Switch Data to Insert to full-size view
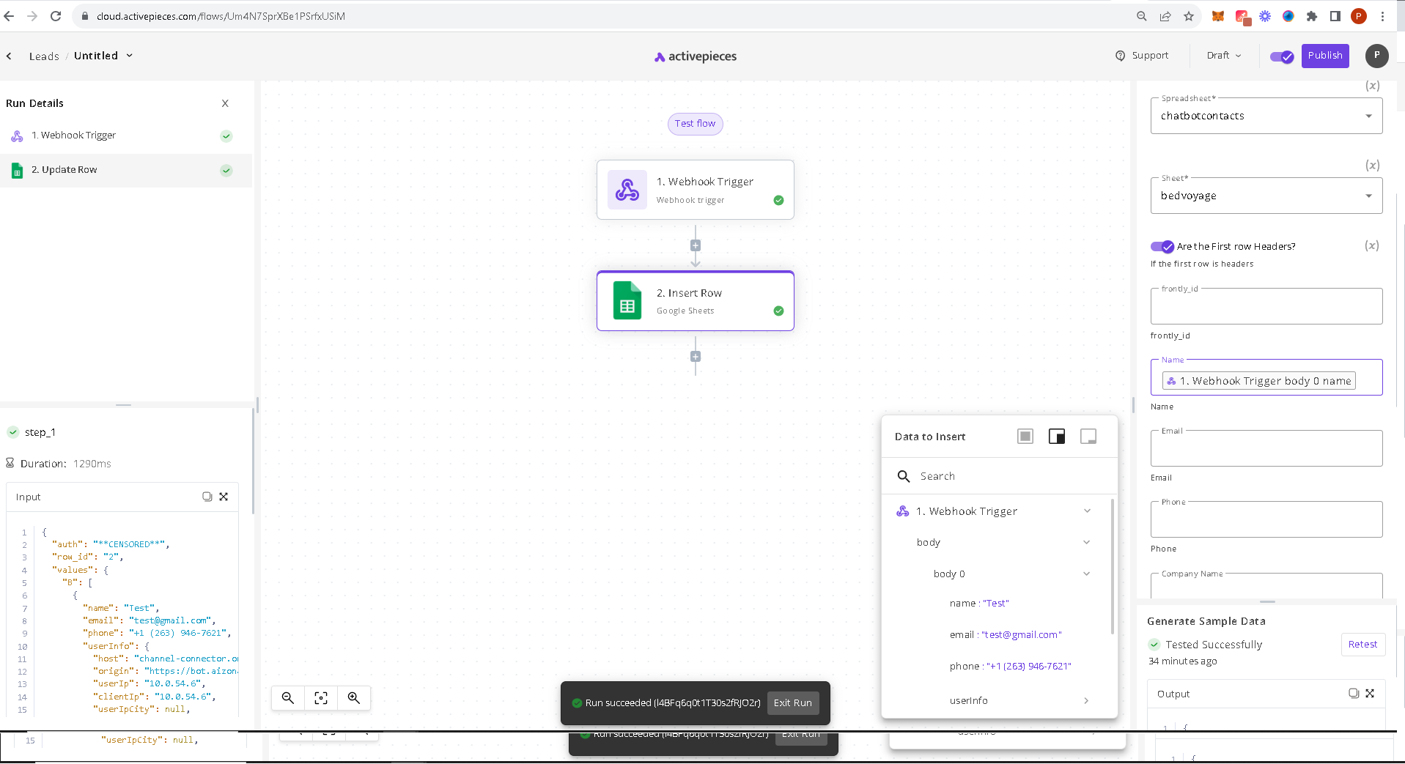 pos(1025,437)
